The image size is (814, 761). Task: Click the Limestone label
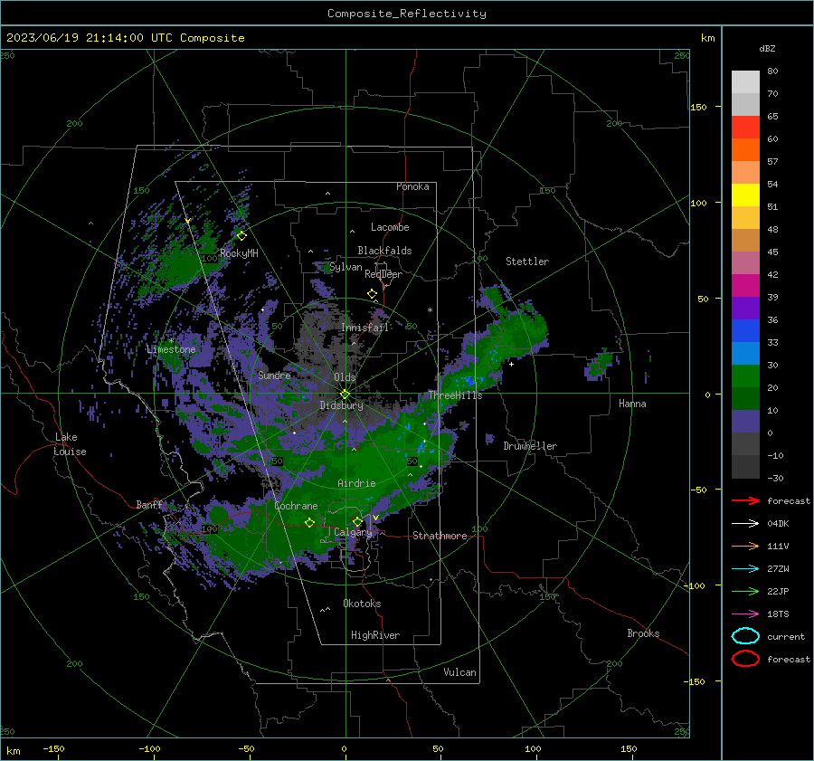click(x=171, y=349)
